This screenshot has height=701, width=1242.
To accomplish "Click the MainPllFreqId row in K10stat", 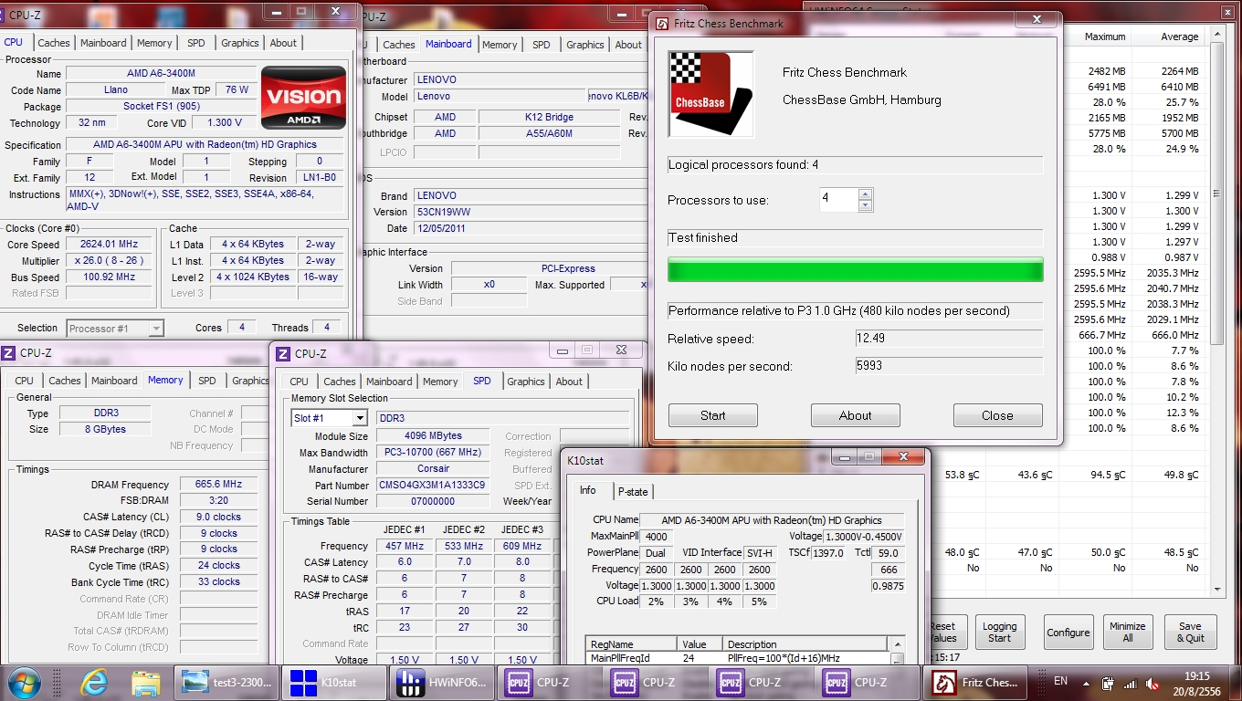I will coord(738,658).
